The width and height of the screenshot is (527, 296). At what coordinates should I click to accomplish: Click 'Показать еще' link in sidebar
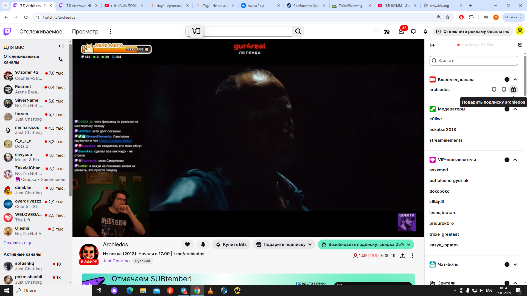click(x=18, y=243)
